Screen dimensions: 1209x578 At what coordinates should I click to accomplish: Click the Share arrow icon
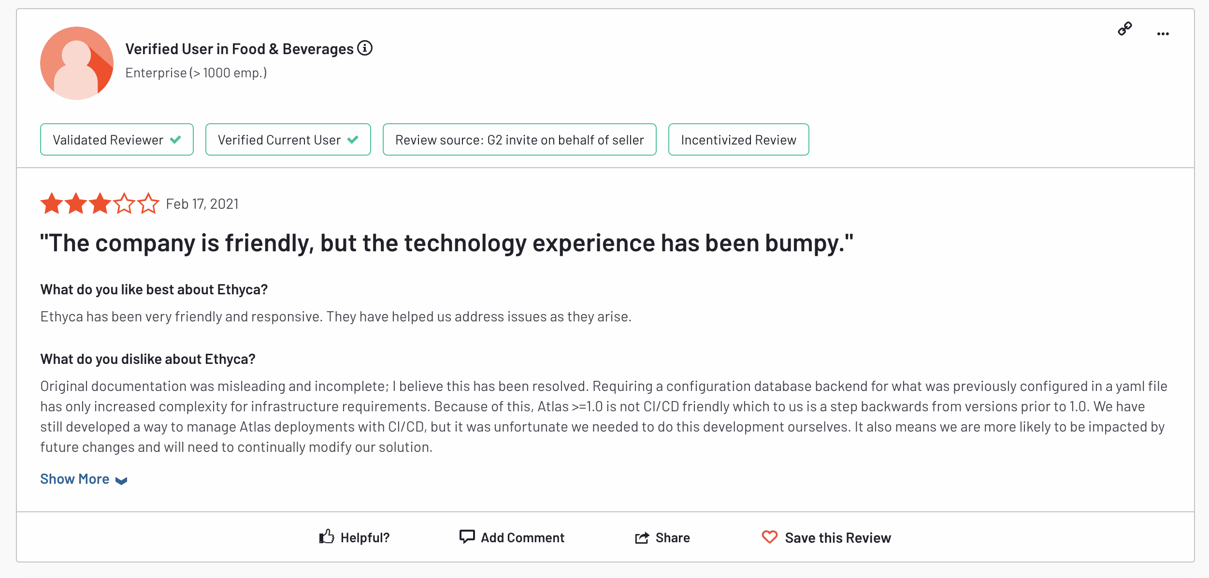click(x=640, y=537)
